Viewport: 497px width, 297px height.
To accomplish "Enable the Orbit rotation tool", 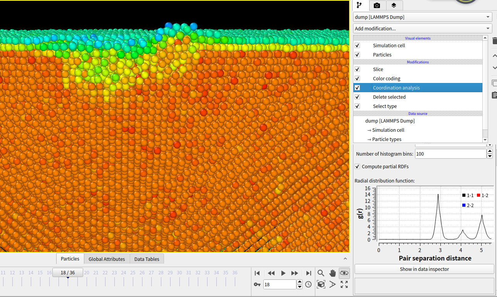I will (x=344, y=273).
